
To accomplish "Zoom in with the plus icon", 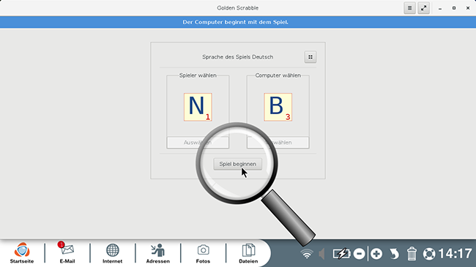I will click(x=376, y=254).
